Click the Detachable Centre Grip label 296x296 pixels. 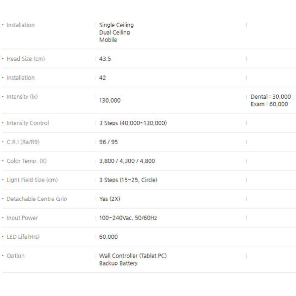[x=37, y=199]
